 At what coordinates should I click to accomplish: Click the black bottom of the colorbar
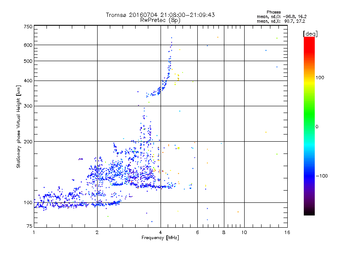(x=309, y=213)
